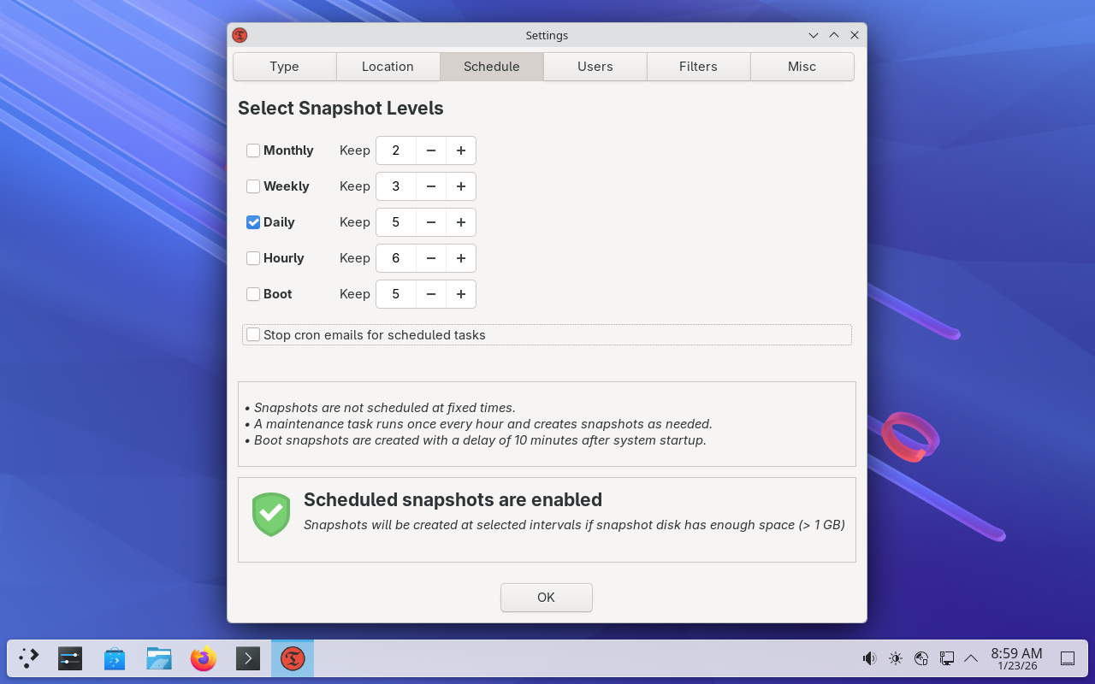Tick Stop cron emails for scheduled tasks

(253, 335)
